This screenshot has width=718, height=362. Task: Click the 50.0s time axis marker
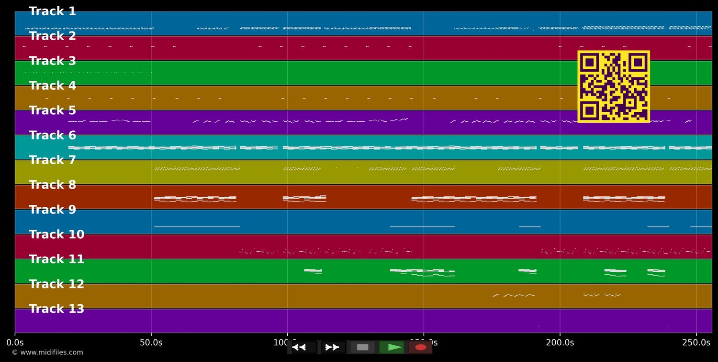[x=151, y=342]
